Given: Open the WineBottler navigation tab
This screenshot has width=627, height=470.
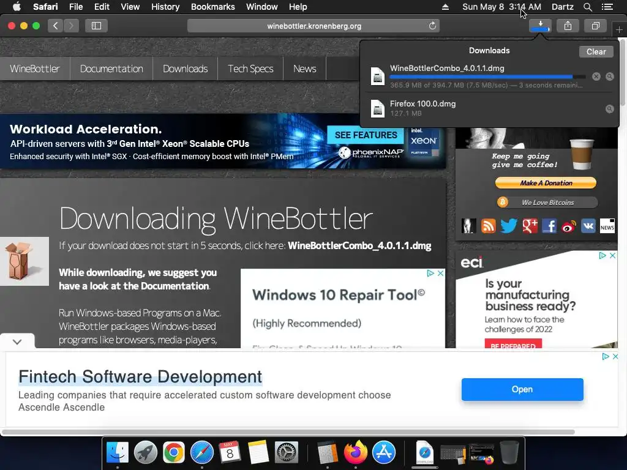Looking at the screenshot, I should click(x=35, y=69).
